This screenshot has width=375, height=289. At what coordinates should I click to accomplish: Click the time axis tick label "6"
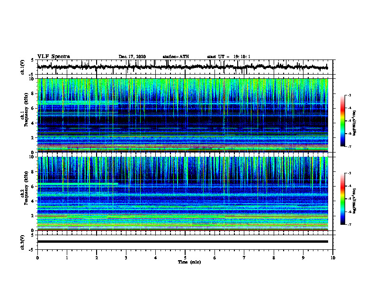pos(215,258)
